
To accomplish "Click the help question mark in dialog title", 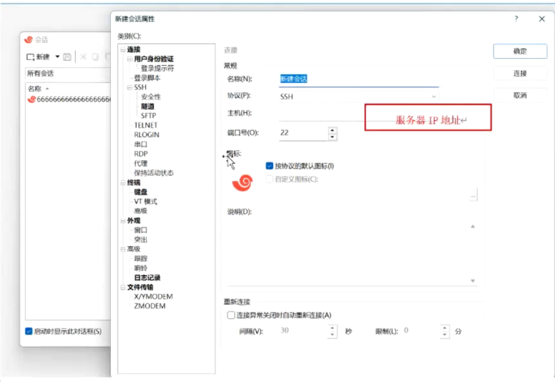I will 516,19.
